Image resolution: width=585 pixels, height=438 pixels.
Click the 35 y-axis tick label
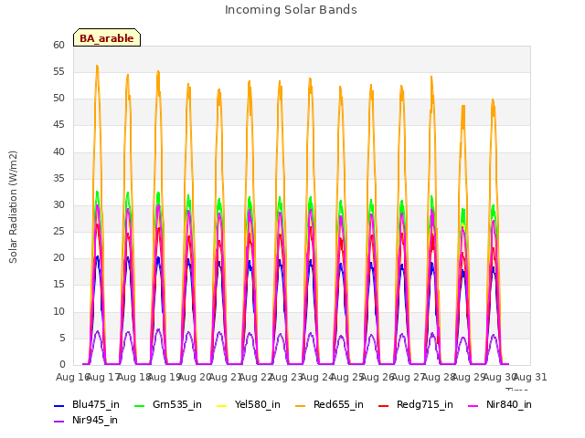click(58, 179)
